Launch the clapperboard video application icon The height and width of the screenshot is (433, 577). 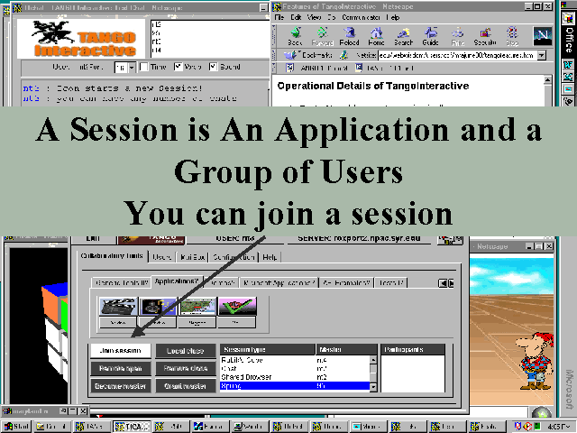(118, 307)
